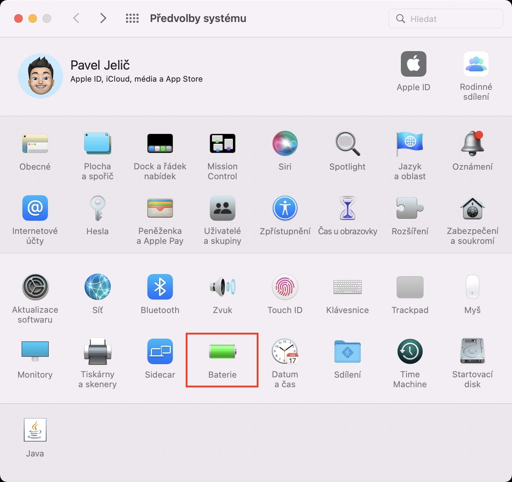Go back with the left chevron
This screenshot has width=512, height=482.
tap(76, 18)
